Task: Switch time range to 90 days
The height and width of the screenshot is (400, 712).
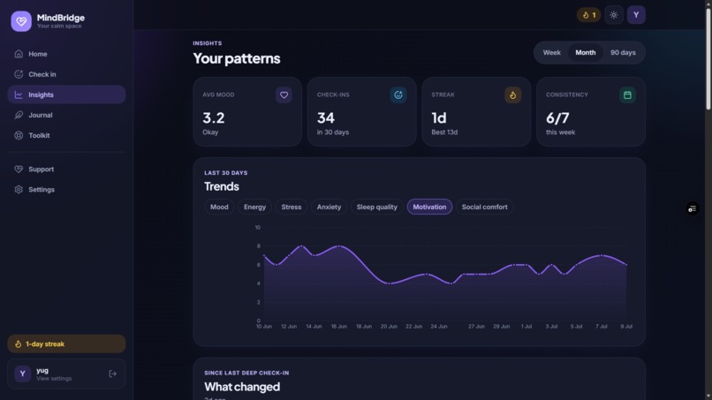Action: [623, 53]
